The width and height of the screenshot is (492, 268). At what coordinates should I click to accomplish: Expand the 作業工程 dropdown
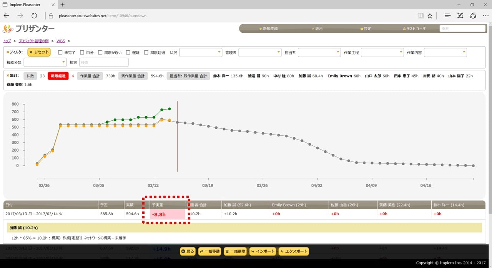tap(382, 53)
